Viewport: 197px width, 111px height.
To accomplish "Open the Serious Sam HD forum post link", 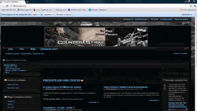I will (x=177, y=105).
